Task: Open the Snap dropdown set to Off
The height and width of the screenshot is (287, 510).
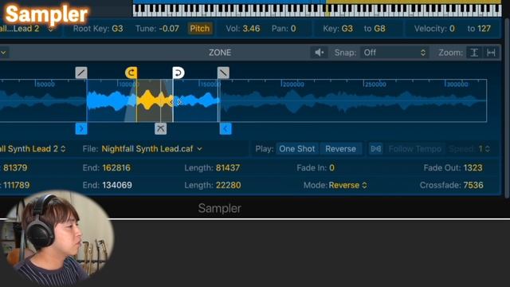Action: click(394, 53)
